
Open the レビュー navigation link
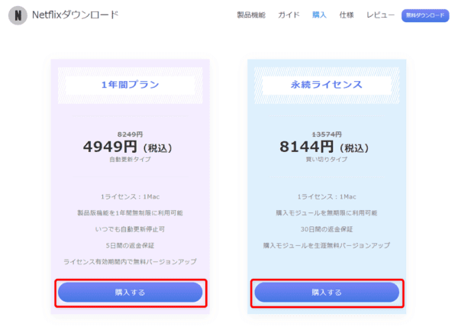click(x=380, y=15)
